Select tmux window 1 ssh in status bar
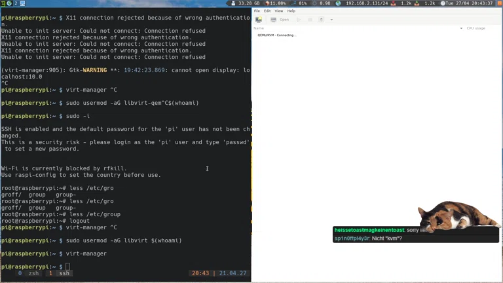 60,273
